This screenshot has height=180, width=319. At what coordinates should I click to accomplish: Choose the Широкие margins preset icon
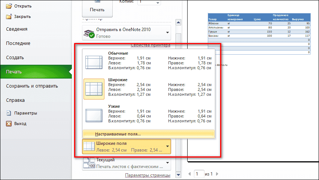tap(94, 89)
